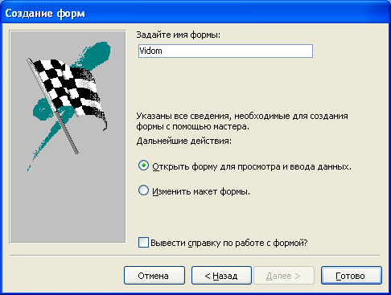Image resolution: width=391 pixels, height=295 pixels.
Task: Click the 'Задайте имя формы:' label
Action: point(178,35)
